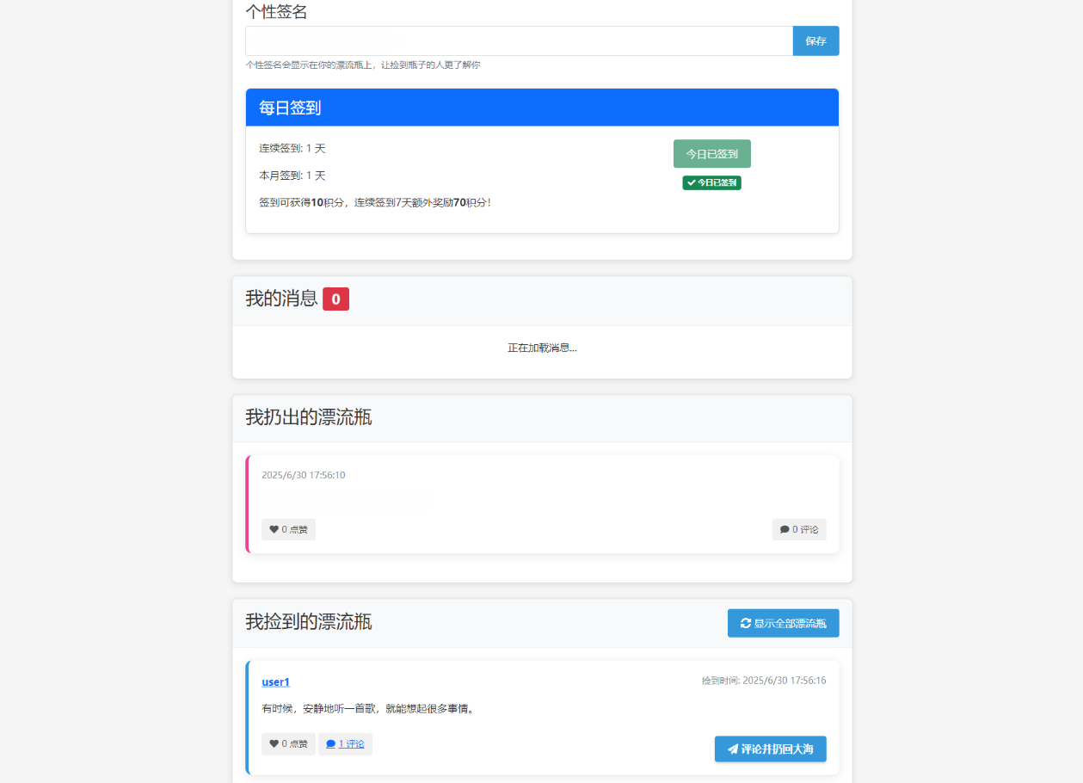Click the 正在加载消息 loading text
Viewport: 1083px width, 783px height.
(542, 348)
